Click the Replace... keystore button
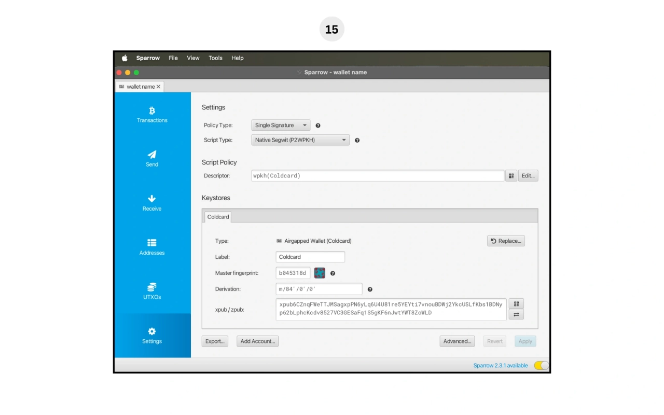Viewport: 664px width, 415px height. coord(506,241)
